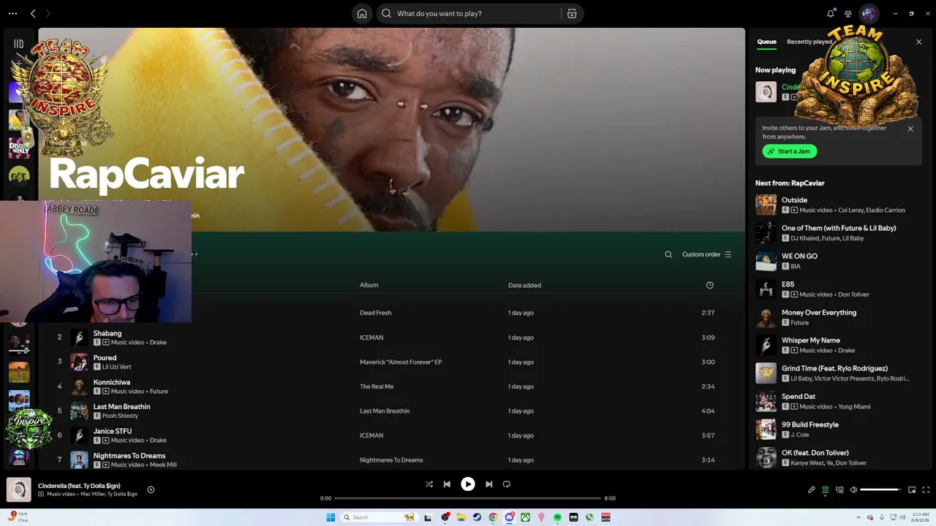Skip to the previous track
This screenshot has width=936, height=526.
point(447,484)
